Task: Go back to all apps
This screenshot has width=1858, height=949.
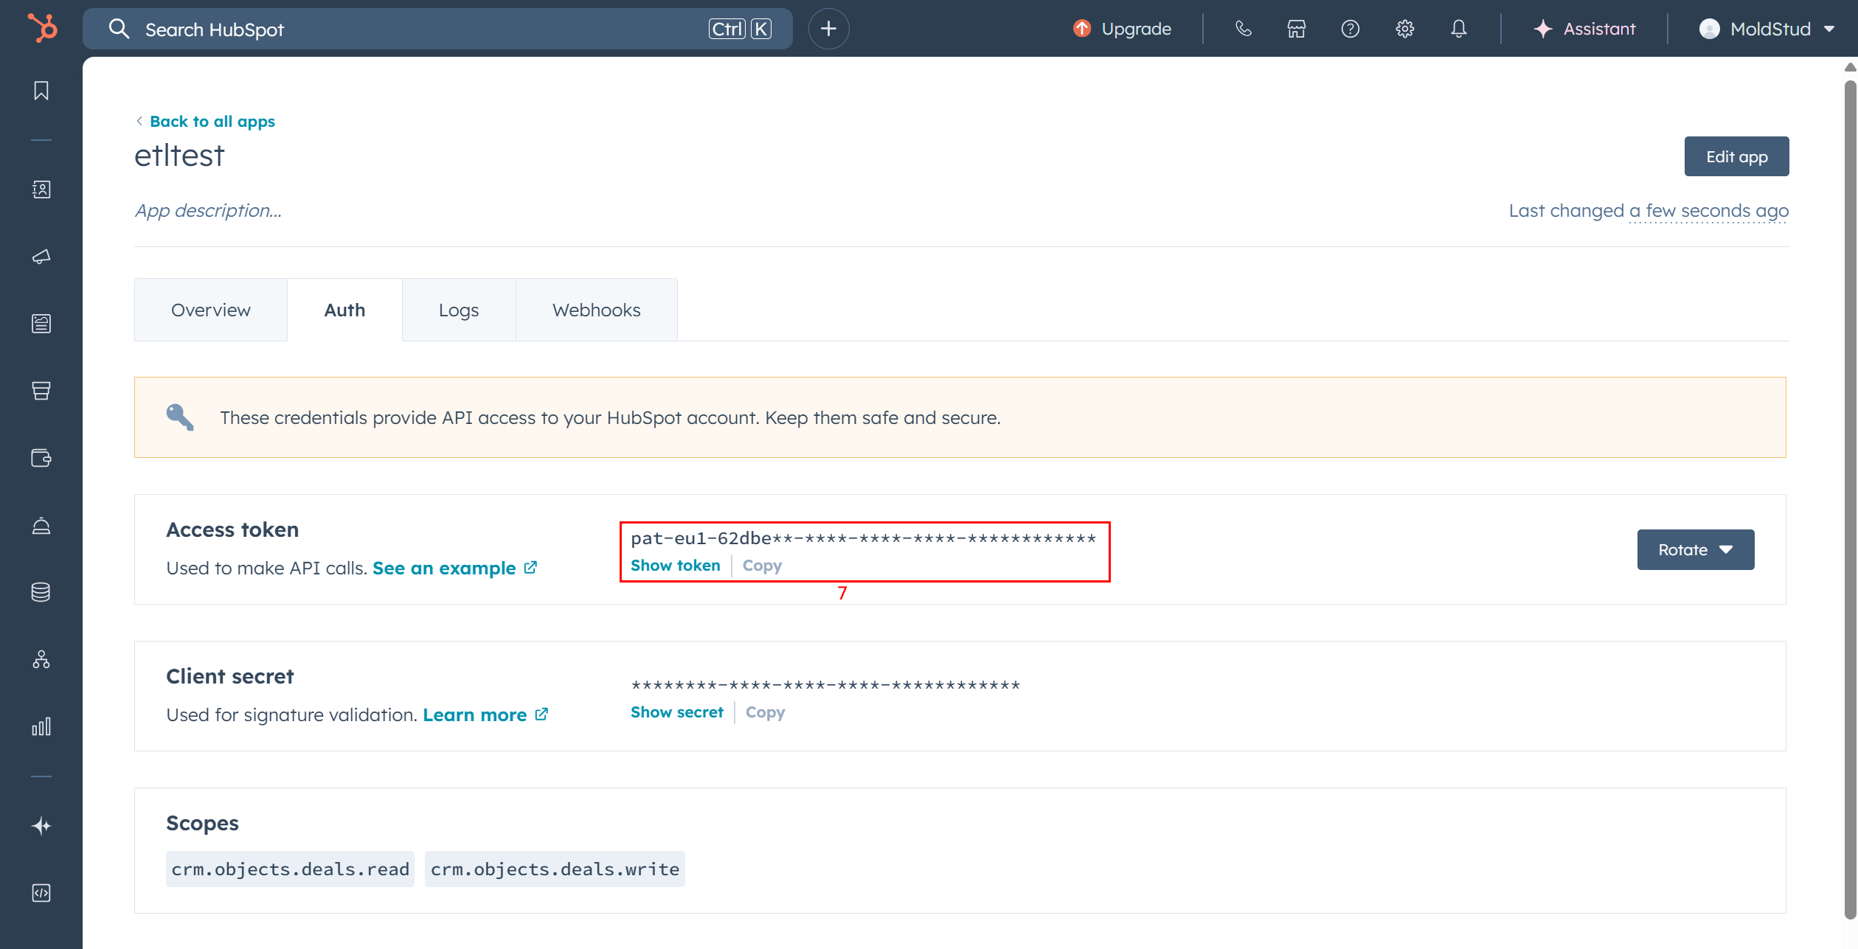Action: point(212,121)
